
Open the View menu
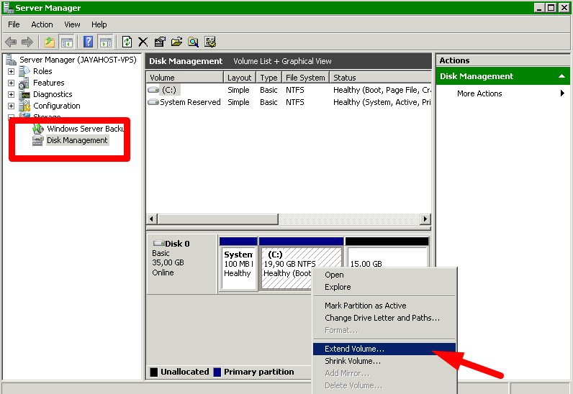point(73,24)
